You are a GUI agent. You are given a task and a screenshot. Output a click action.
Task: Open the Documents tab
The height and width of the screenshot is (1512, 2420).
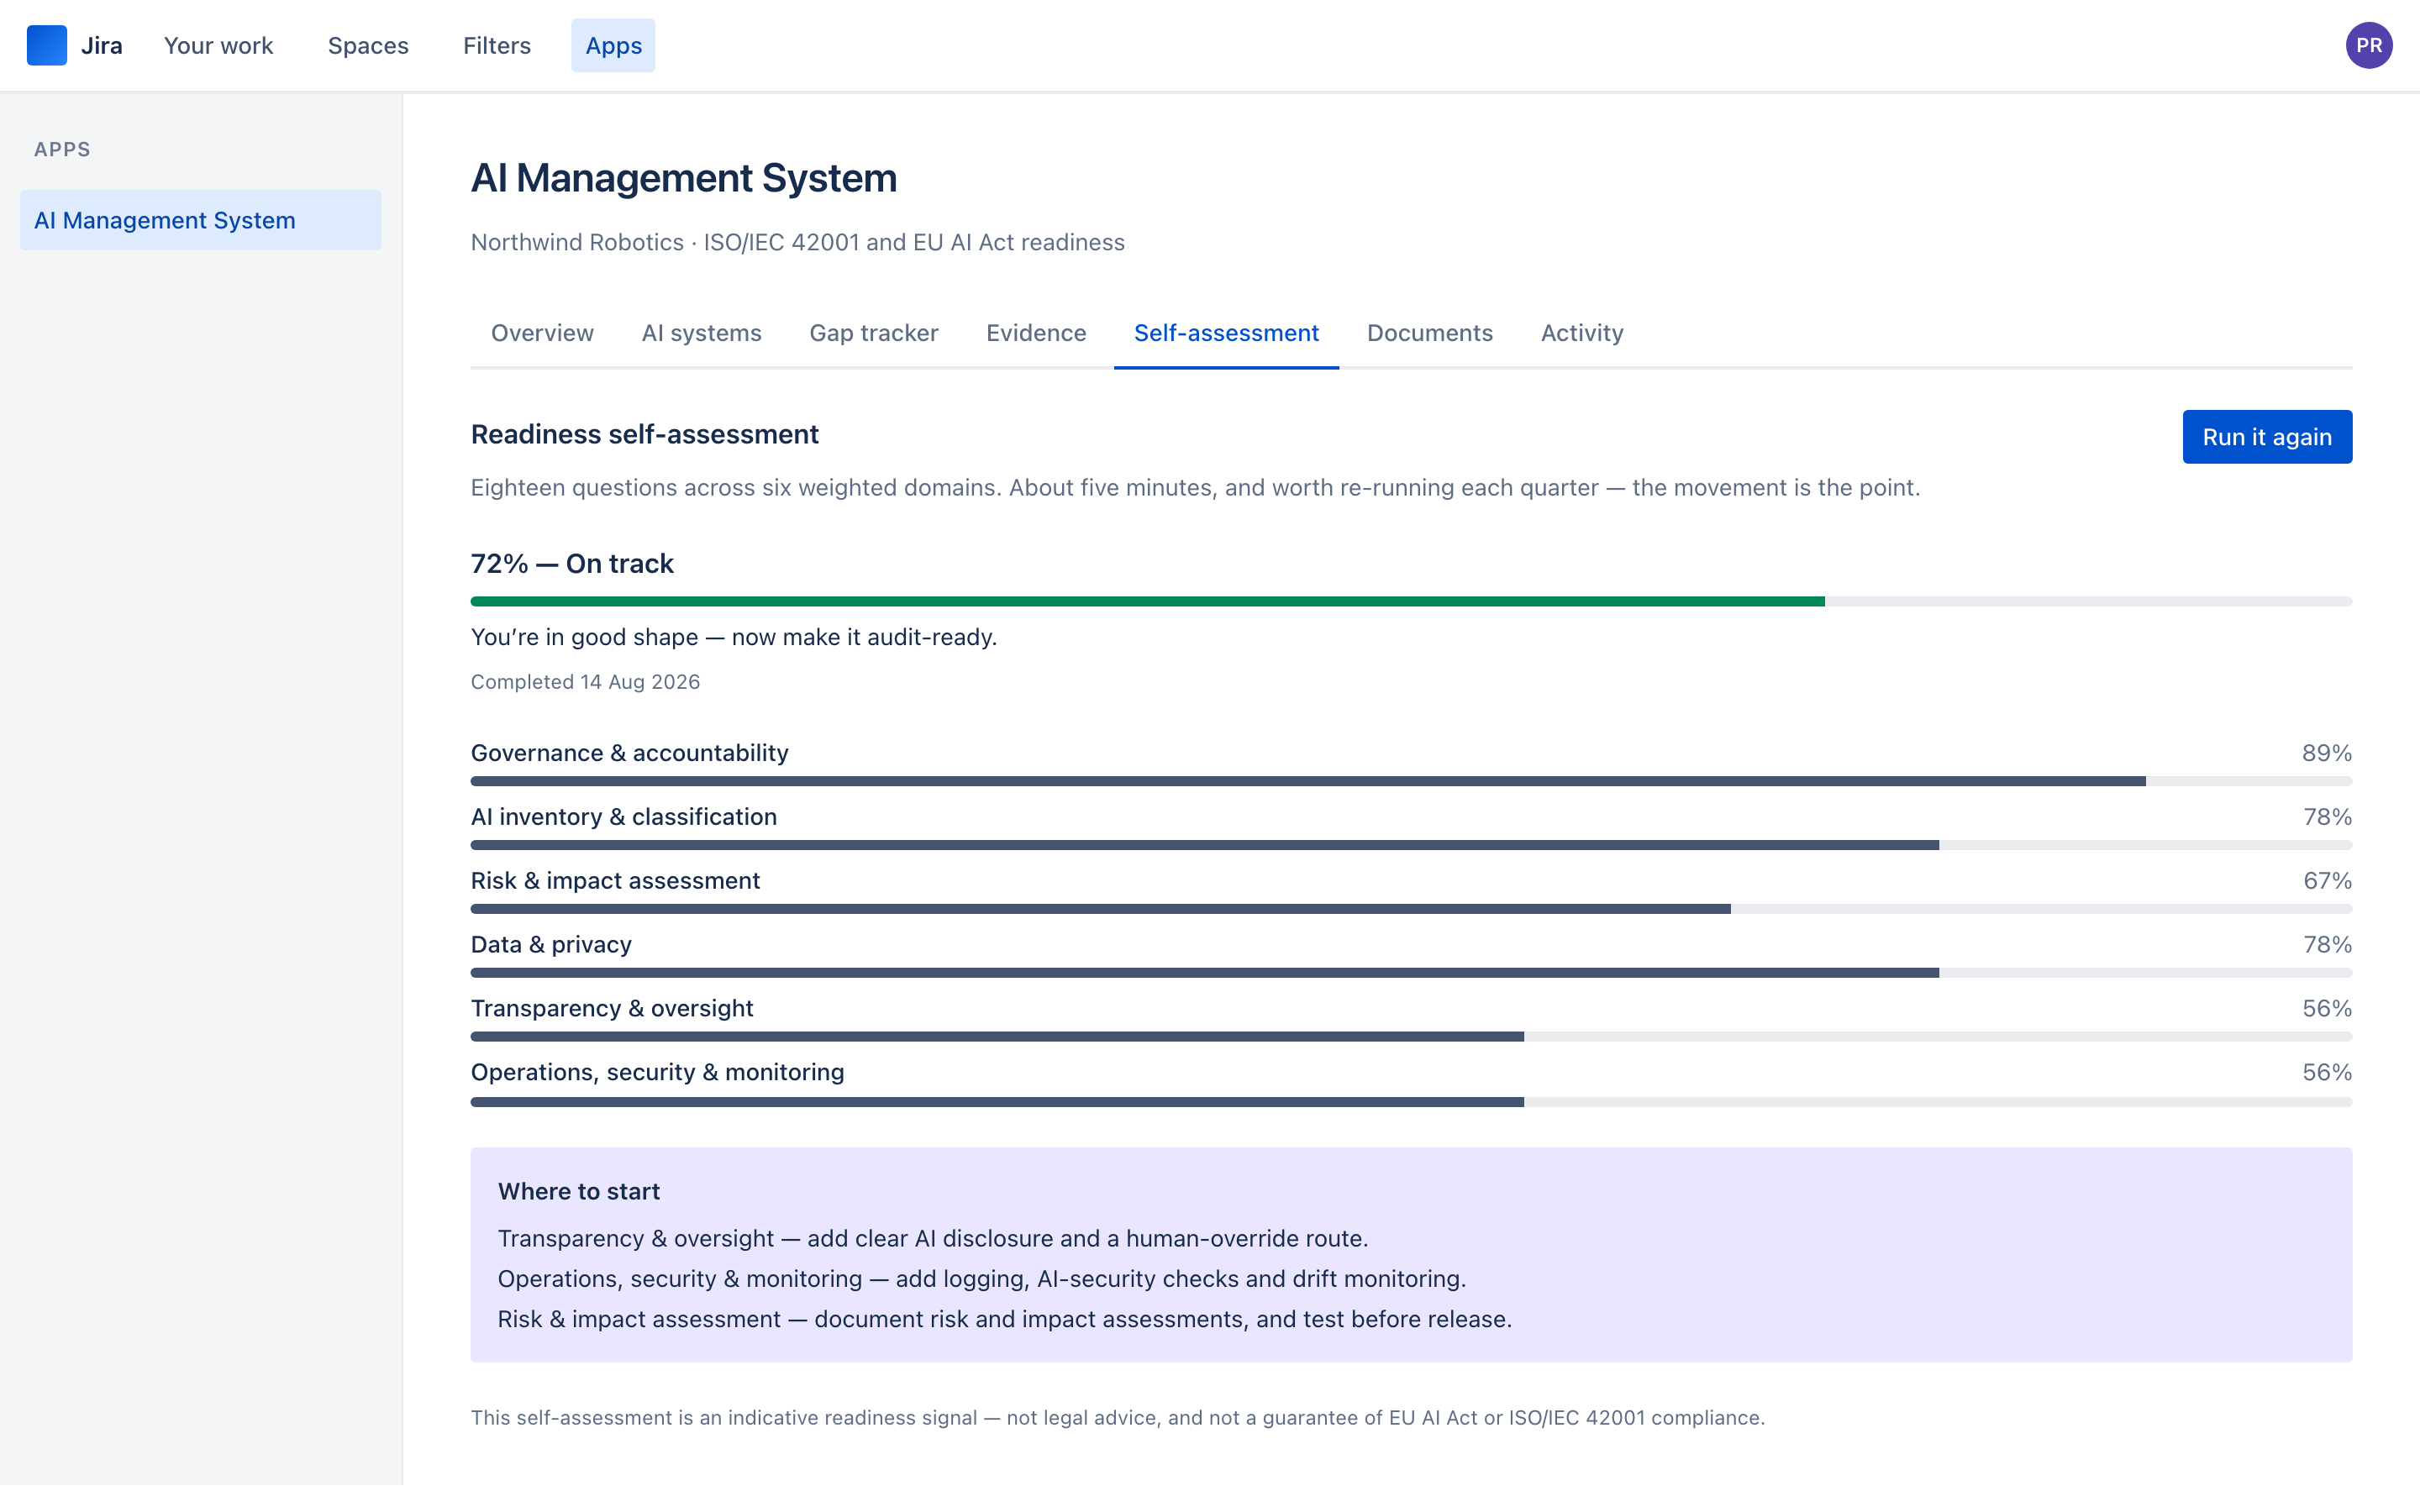(x=1429, y=333)
